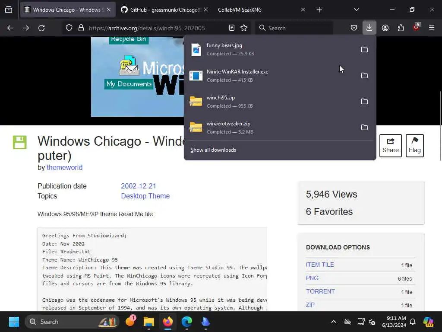This screenshot has width=442, height=332.
Task: Open tracking protection shield icon
Action: pyautogui.click(x=69, y=28)
